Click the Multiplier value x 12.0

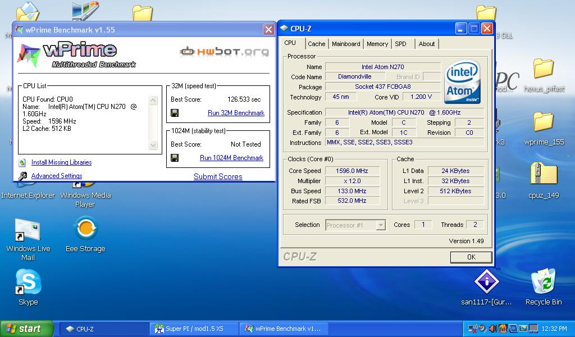(352, 181)
